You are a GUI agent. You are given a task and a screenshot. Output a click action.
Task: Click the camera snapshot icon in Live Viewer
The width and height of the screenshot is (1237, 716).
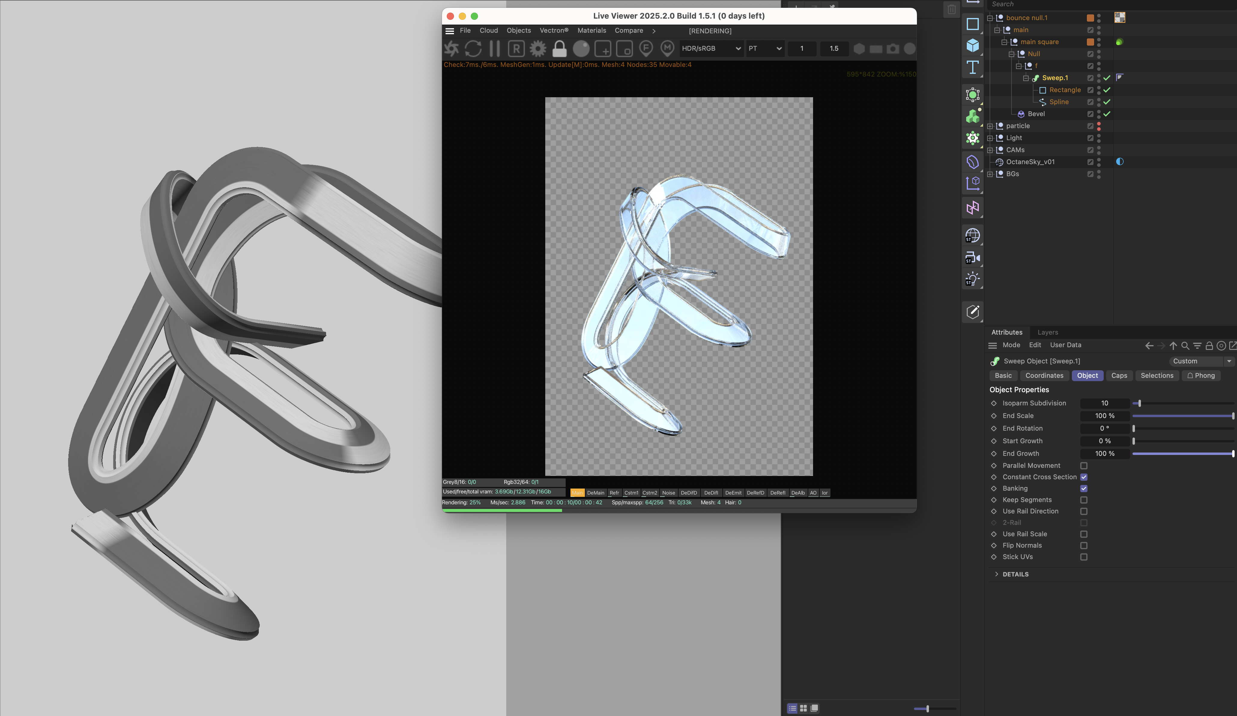click(893, 49)
